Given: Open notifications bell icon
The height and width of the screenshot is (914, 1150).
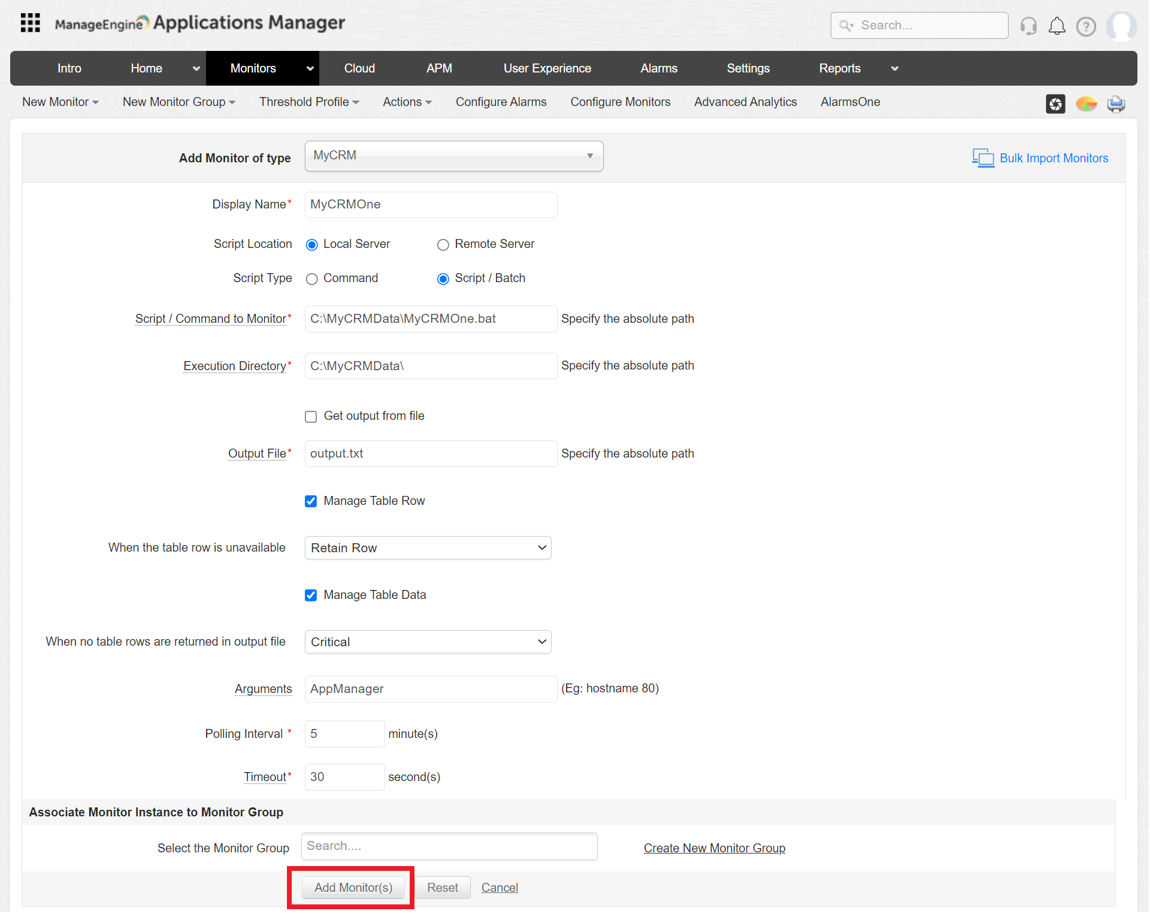Looking at the screenshot, I should coord(1057,26).
